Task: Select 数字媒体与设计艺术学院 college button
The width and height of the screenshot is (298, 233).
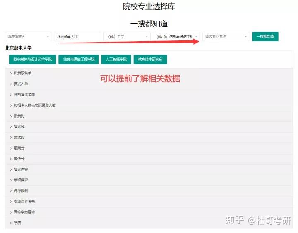Action: click(33, 59)
